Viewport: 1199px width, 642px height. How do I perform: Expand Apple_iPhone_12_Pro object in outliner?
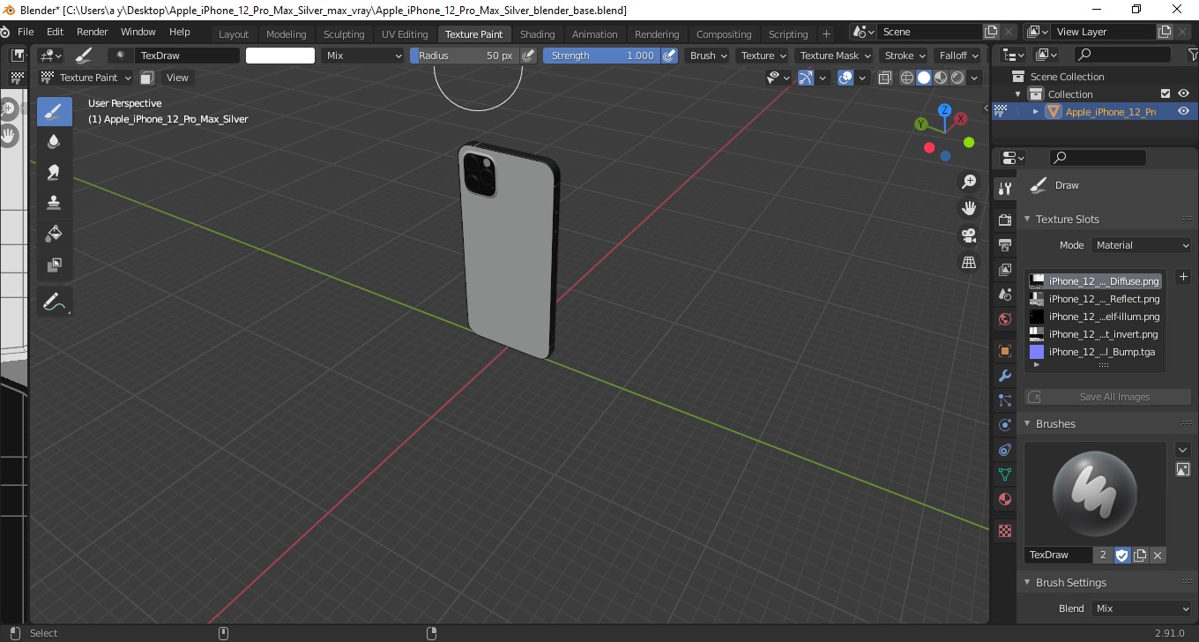point(1036,111)
